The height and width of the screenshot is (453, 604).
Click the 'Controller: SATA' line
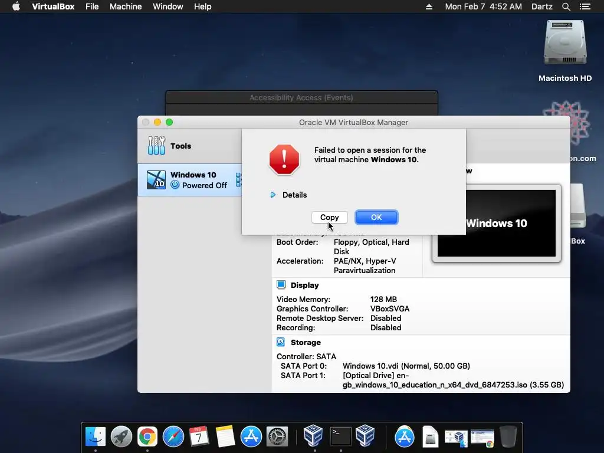click(x=306, y=356)
